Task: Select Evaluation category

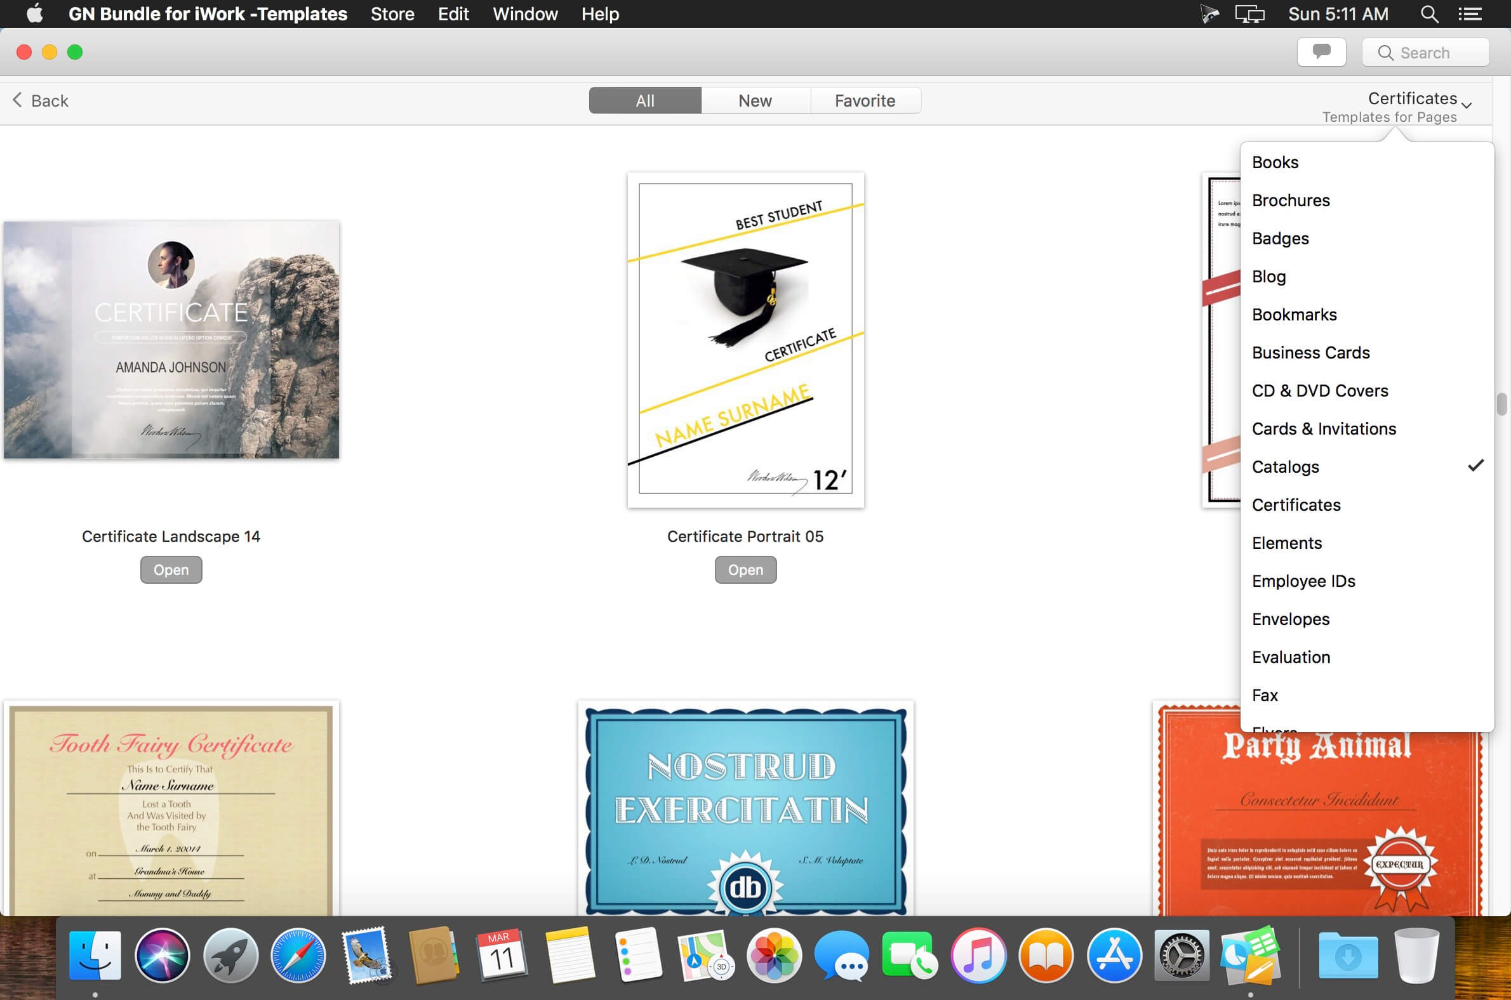Action: 1367,657
